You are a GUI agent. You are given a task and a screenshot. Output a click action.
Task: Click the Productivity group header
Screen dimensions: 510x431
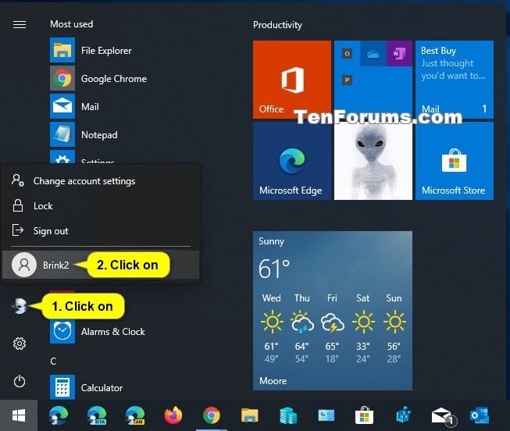[x=277, y=25]
